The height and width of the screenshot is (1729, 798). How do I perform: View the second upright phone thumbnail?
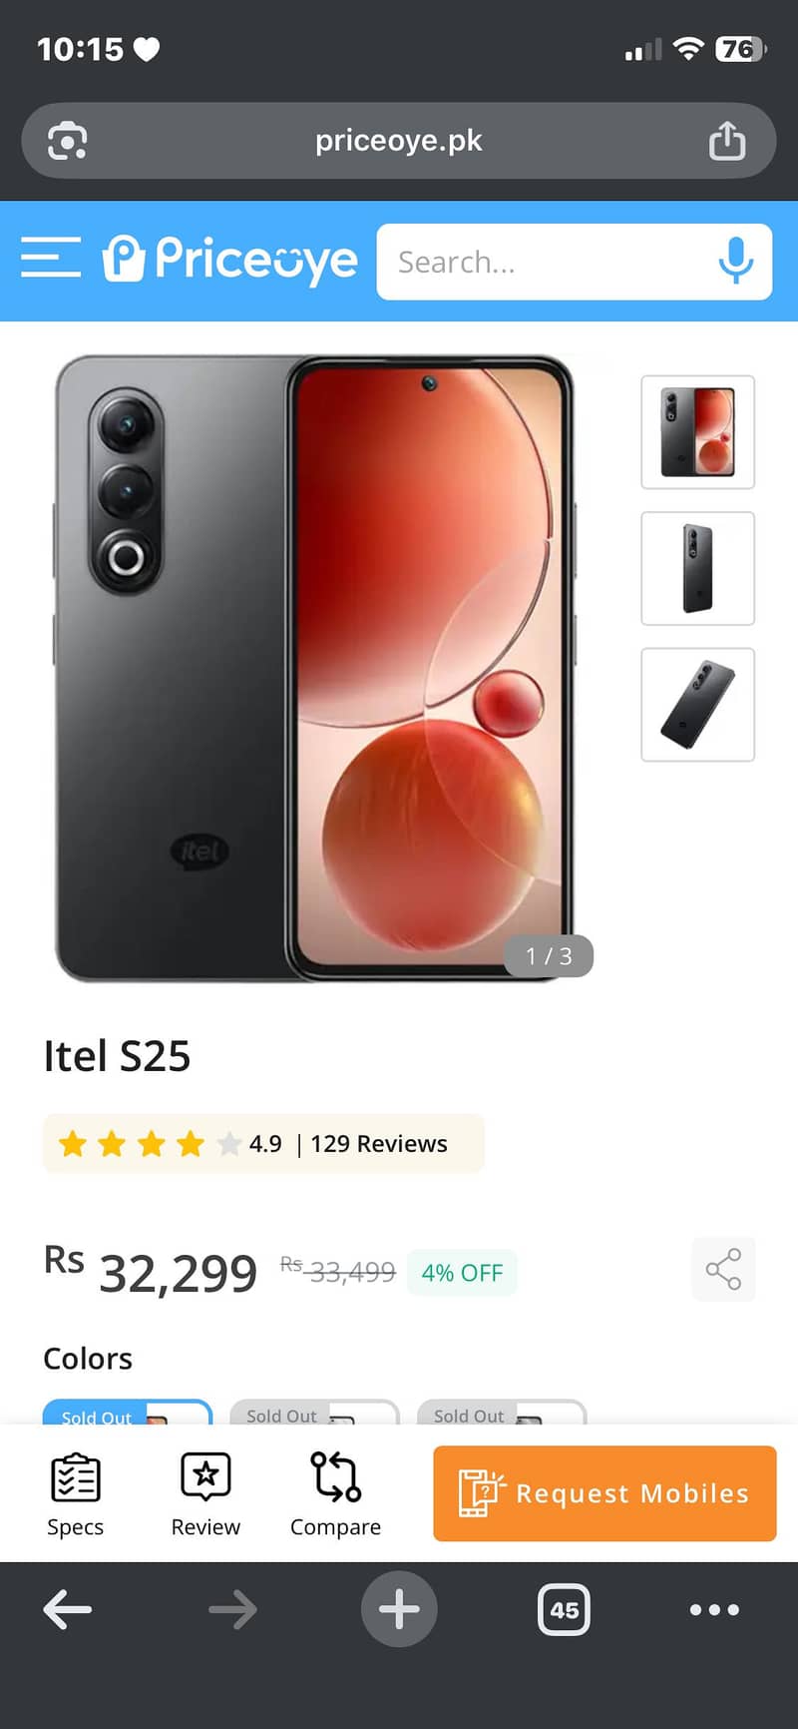[x=697, y=568]
